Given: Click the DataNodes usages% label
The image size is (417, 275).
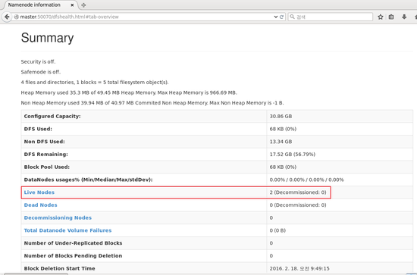Looking at the screenshot, I should tap(88, 180).
